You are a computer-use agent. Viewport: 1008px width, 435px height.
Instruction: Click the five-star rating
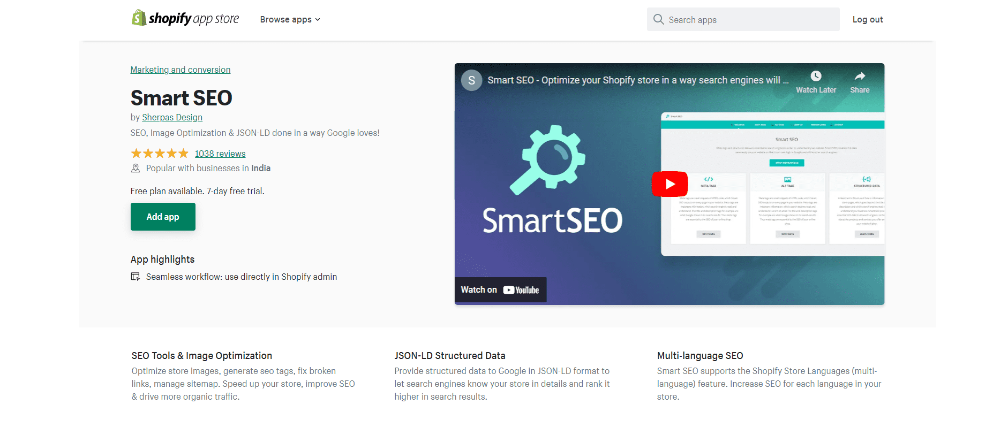[x=160, y=154]
